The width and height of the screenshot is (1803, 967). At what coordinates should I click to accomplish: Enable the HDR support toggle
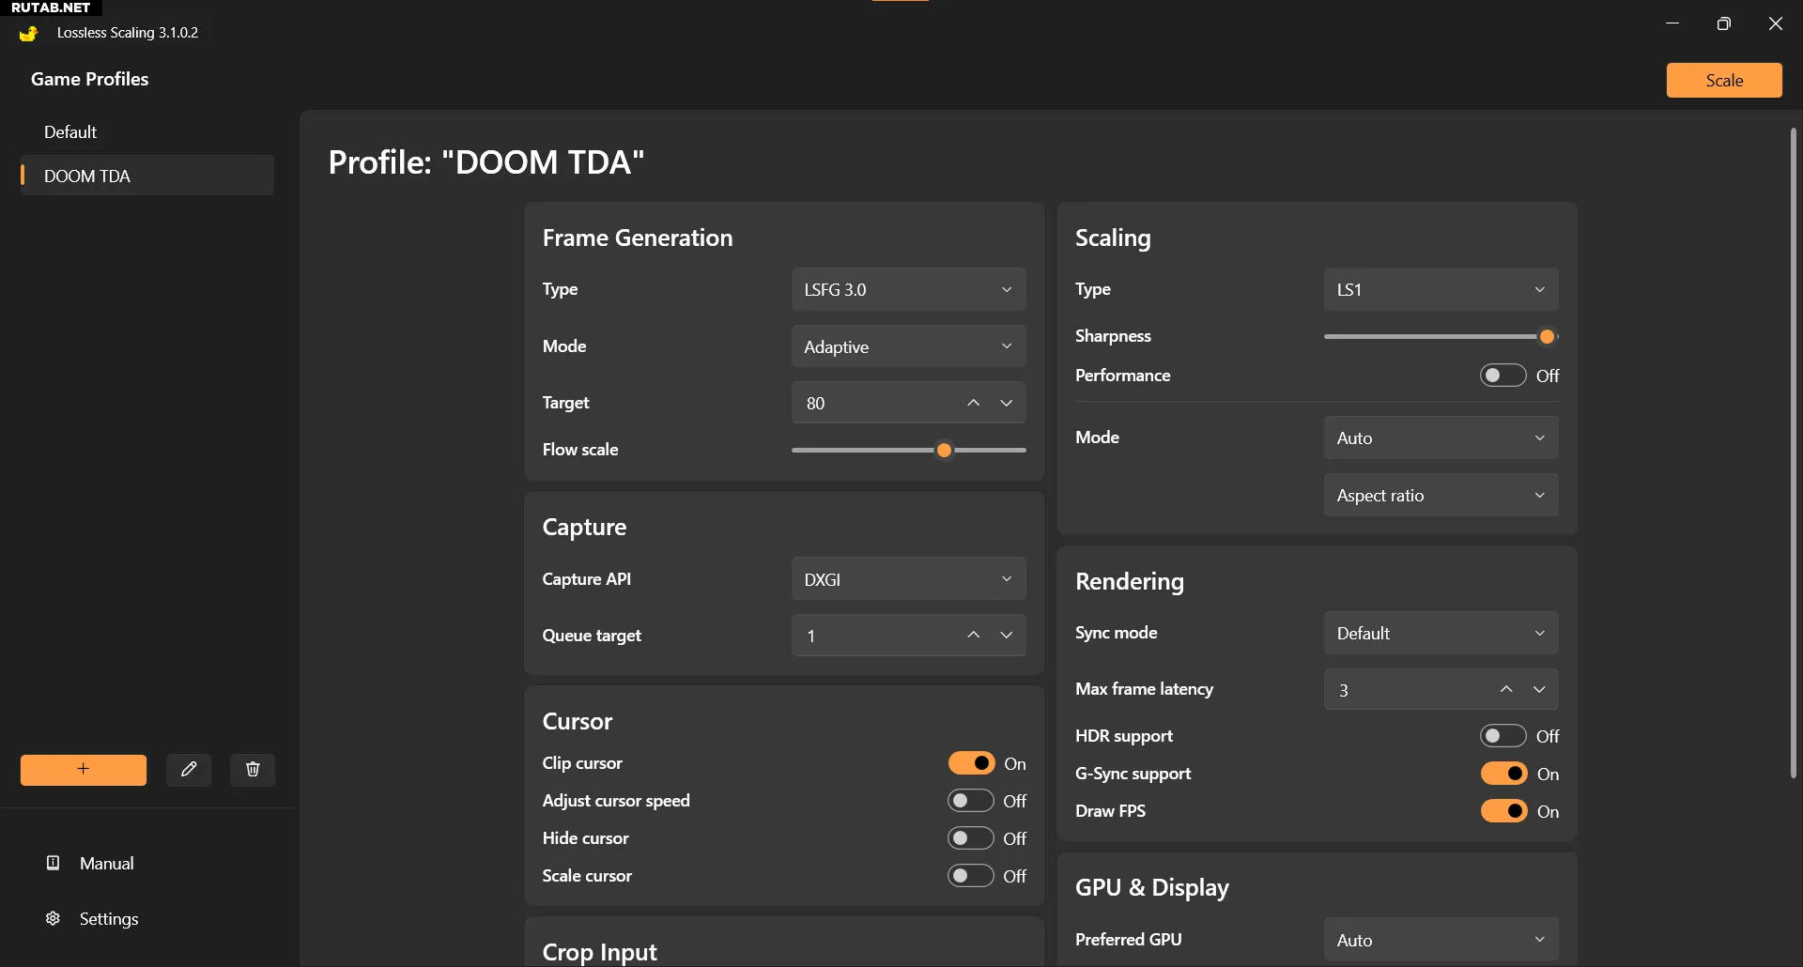pos(1502,736)
